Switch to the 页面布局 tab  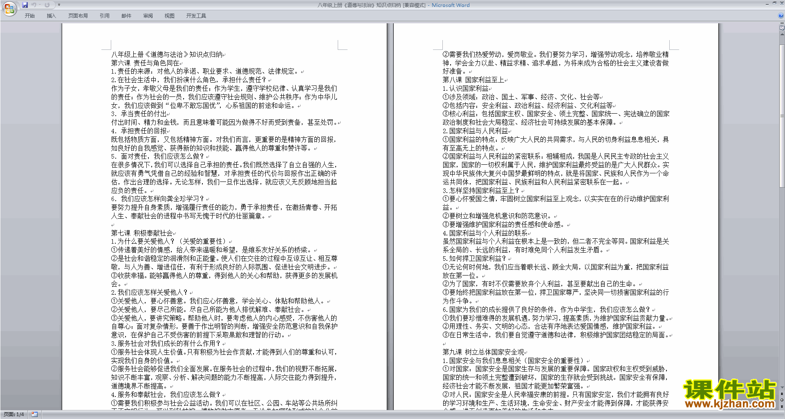(78, 16)
